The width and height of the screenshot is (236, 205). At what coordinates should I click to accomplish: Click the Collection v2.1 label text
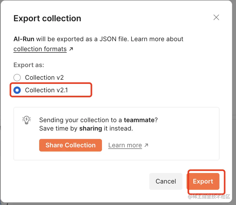[x=47, y=90]
